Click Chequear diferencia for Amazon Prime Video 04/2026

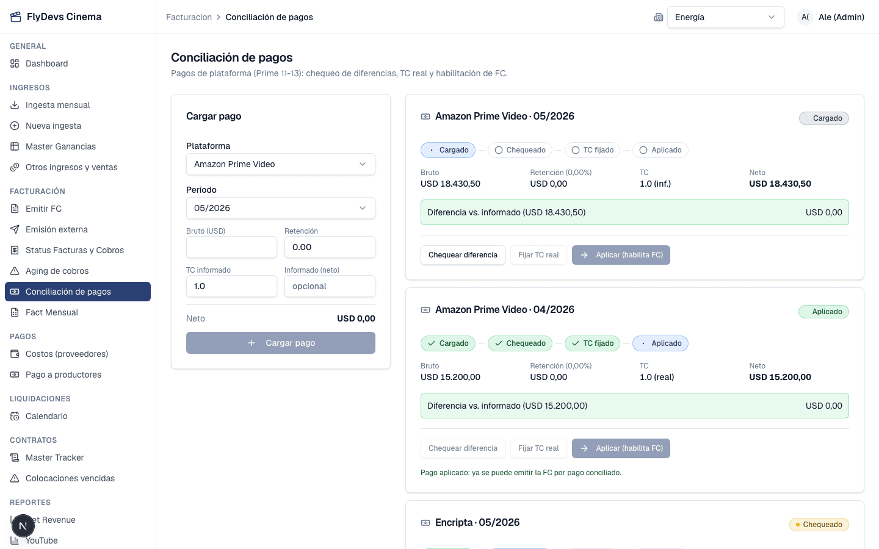(x=463, y=448)
